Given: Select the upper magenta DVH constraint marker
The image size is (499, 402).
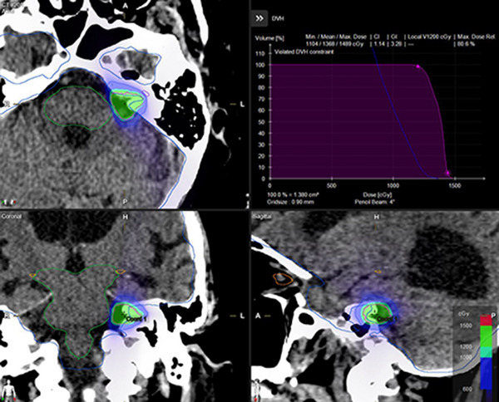Looking at the screenshot, I should click(x=417, y=66).
